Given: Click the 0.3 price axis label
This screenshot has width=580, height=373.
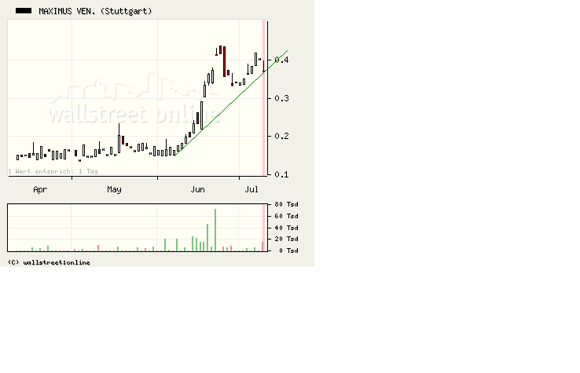Looking at the screenshot, I should (x=281, y=98).
